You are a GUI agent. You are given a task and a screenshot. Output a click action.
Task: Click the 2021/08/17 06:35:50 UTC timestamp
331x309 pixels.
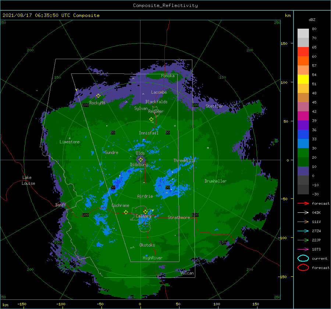[51, 15]
